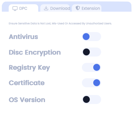
Task: Open the Extension tab
Action: pyautogui.click(x=87, y=8)
